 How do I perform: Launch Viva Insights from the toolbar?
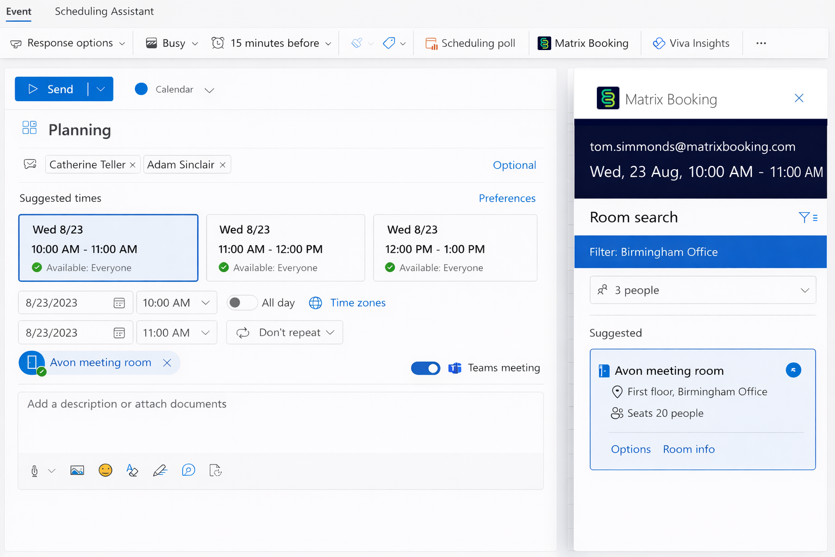pyautogui.click(x=691, y=43)
